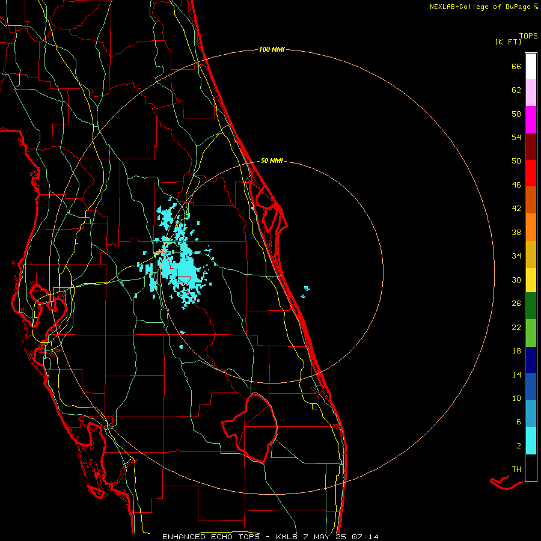Click the '18' legend value
541x541 pixels.
[516, 351]
